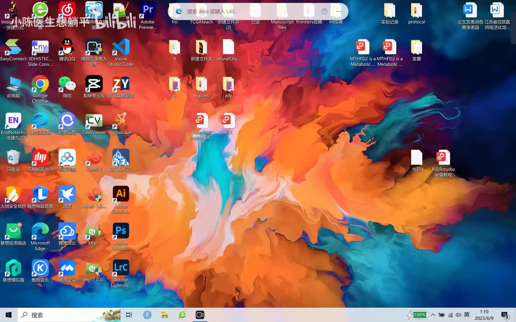This screenshot has width=516, height=322.
Task: Open the notification center icon
Action: pos(505,315)
